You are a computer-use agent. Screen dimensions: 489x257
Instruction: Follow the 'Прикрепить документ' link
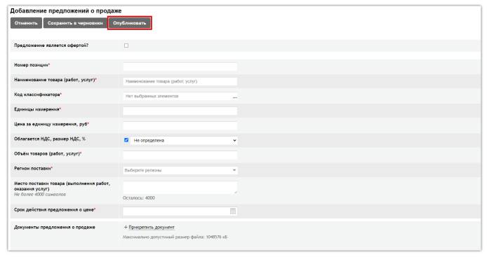[152, 227]
